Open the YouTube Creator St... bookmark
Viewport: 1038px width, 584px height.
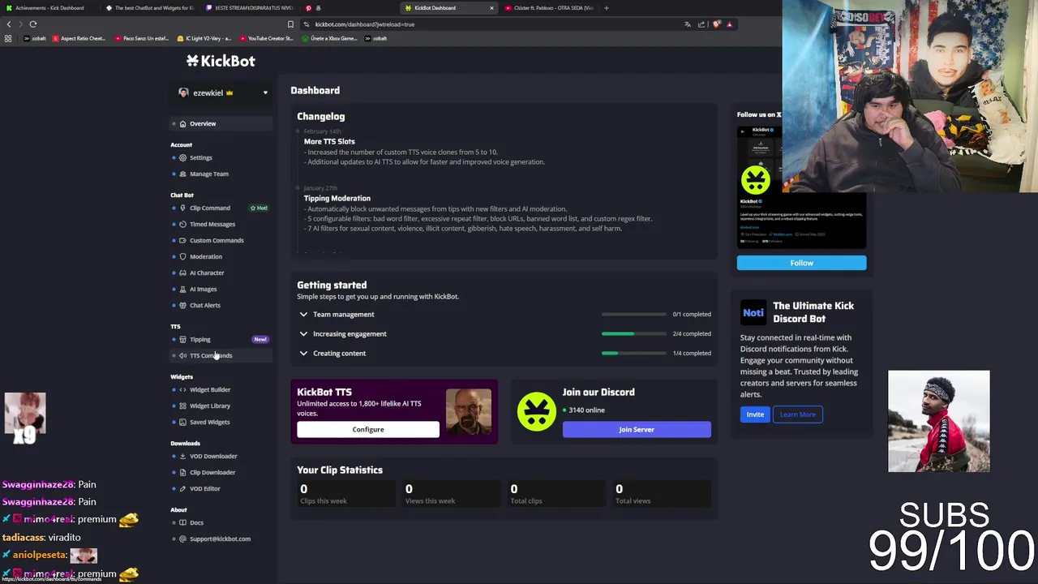265,38
